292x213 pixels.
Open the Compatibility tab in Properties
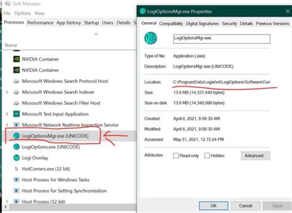pos(171,24)
